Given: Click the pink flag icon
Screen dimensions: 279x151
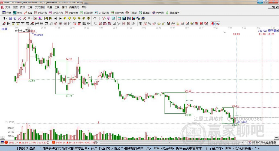Looking at the screenshot, I should 40,18.
